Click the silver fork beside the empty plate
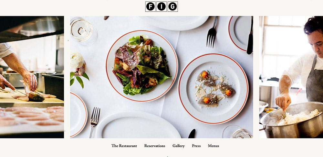Viewport: 323px width, 157px height. [95, 122]
